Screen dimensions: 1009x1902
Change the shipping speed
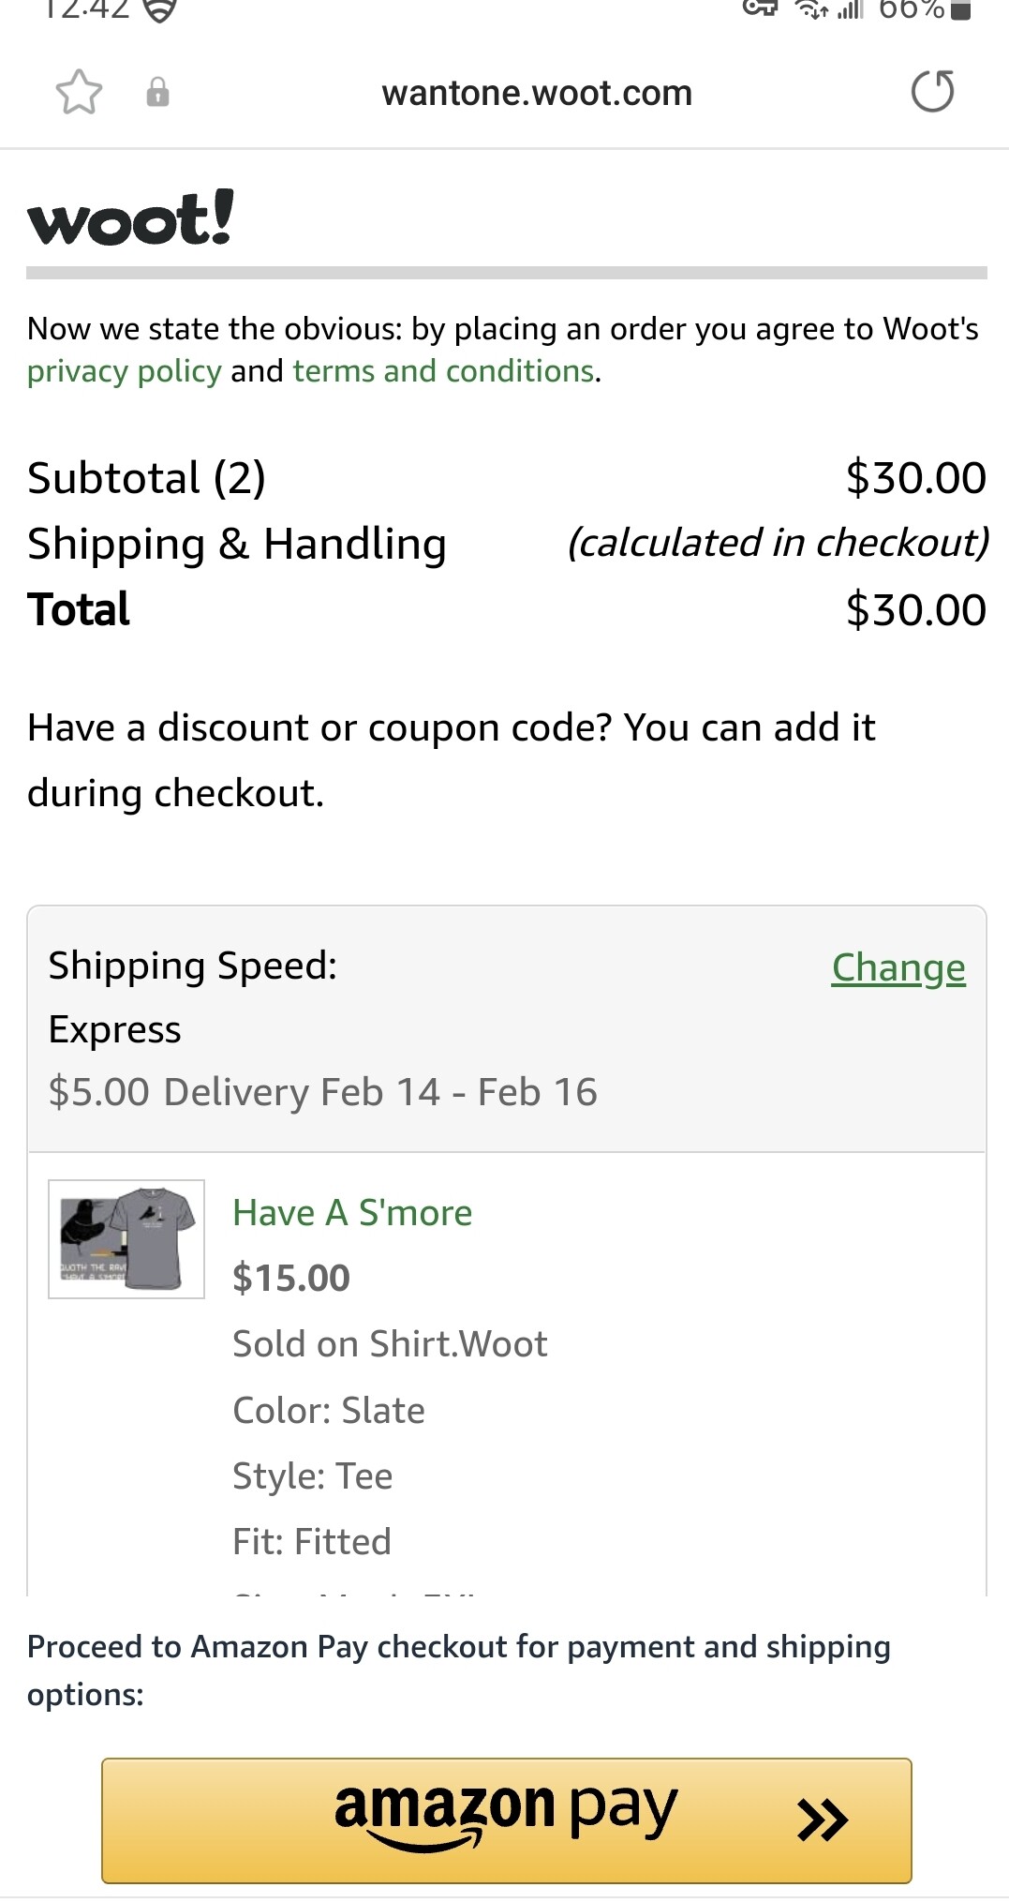click(898, 967)
